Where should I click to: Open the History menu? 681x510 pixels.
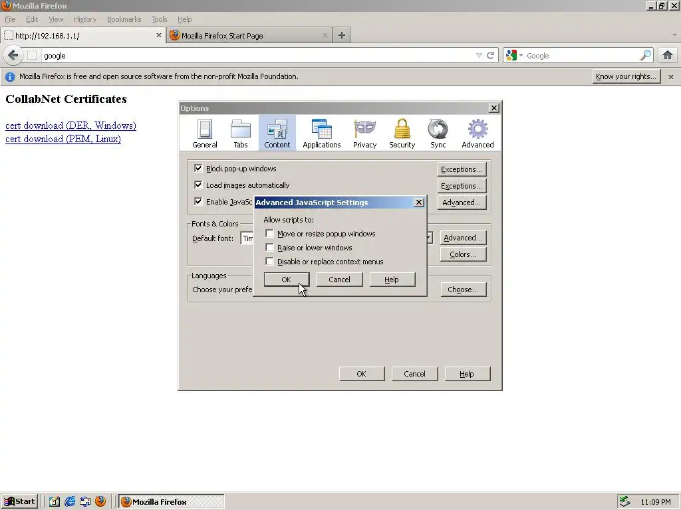pos(85,19)
